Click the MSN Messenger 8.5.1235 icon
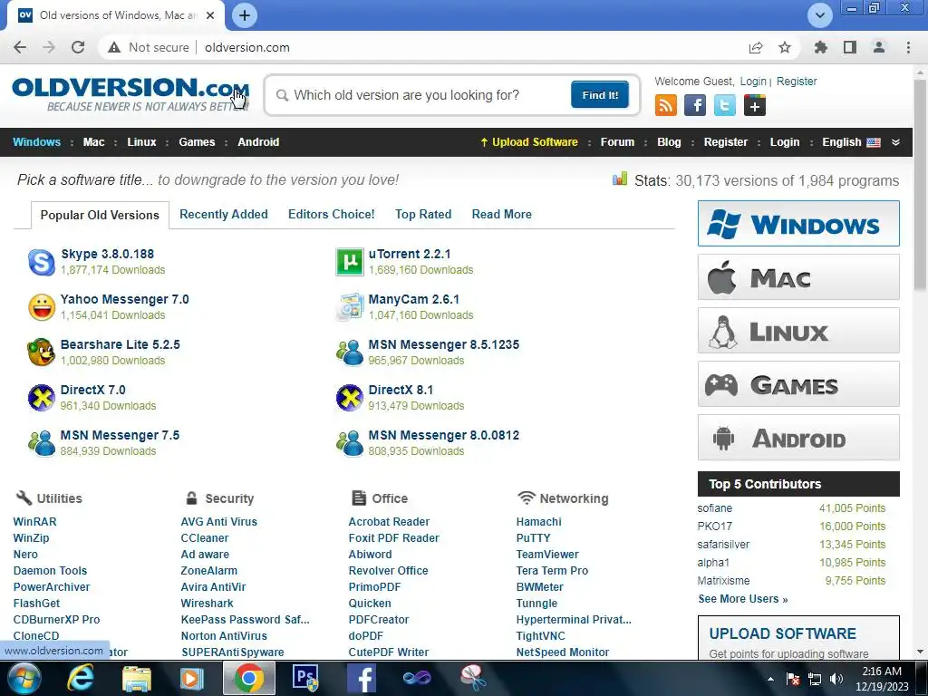This screenshot has height=696, width=928. pyautogui.click(x=350, y=353)
